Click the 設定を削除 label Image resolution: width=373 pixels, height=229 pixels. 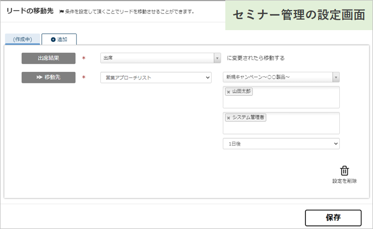click(x=344, y=181)
